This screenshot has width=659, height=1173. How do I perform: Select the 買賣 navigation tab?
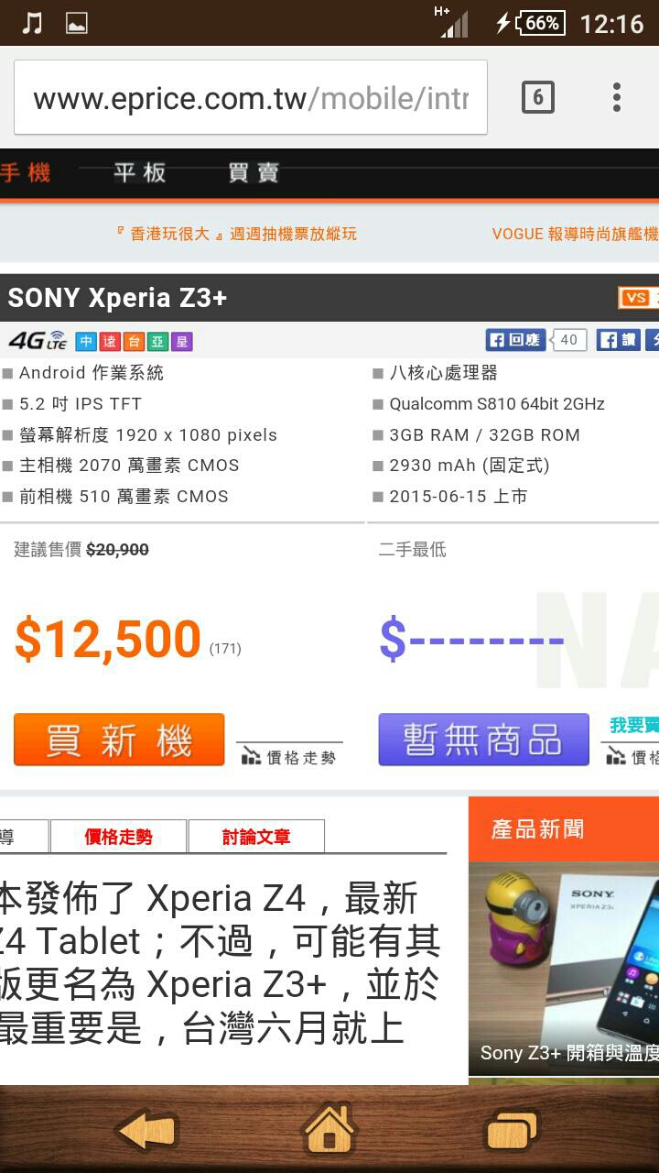coord(254,172)
